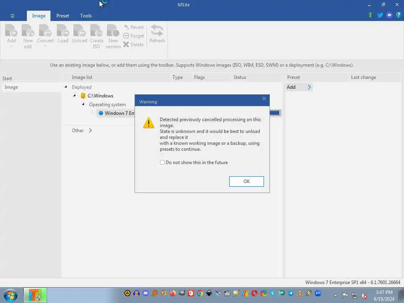Screen dimensions: 404x303
Task: Open the Windows Start orb
Action: coord(11,295)
